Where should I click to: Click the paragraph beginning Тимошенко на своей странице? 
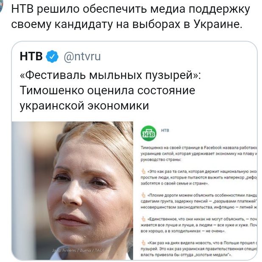pos(199,154)
